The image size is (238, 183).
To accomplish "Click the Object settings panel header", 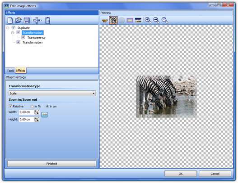I will click(51, 77).
